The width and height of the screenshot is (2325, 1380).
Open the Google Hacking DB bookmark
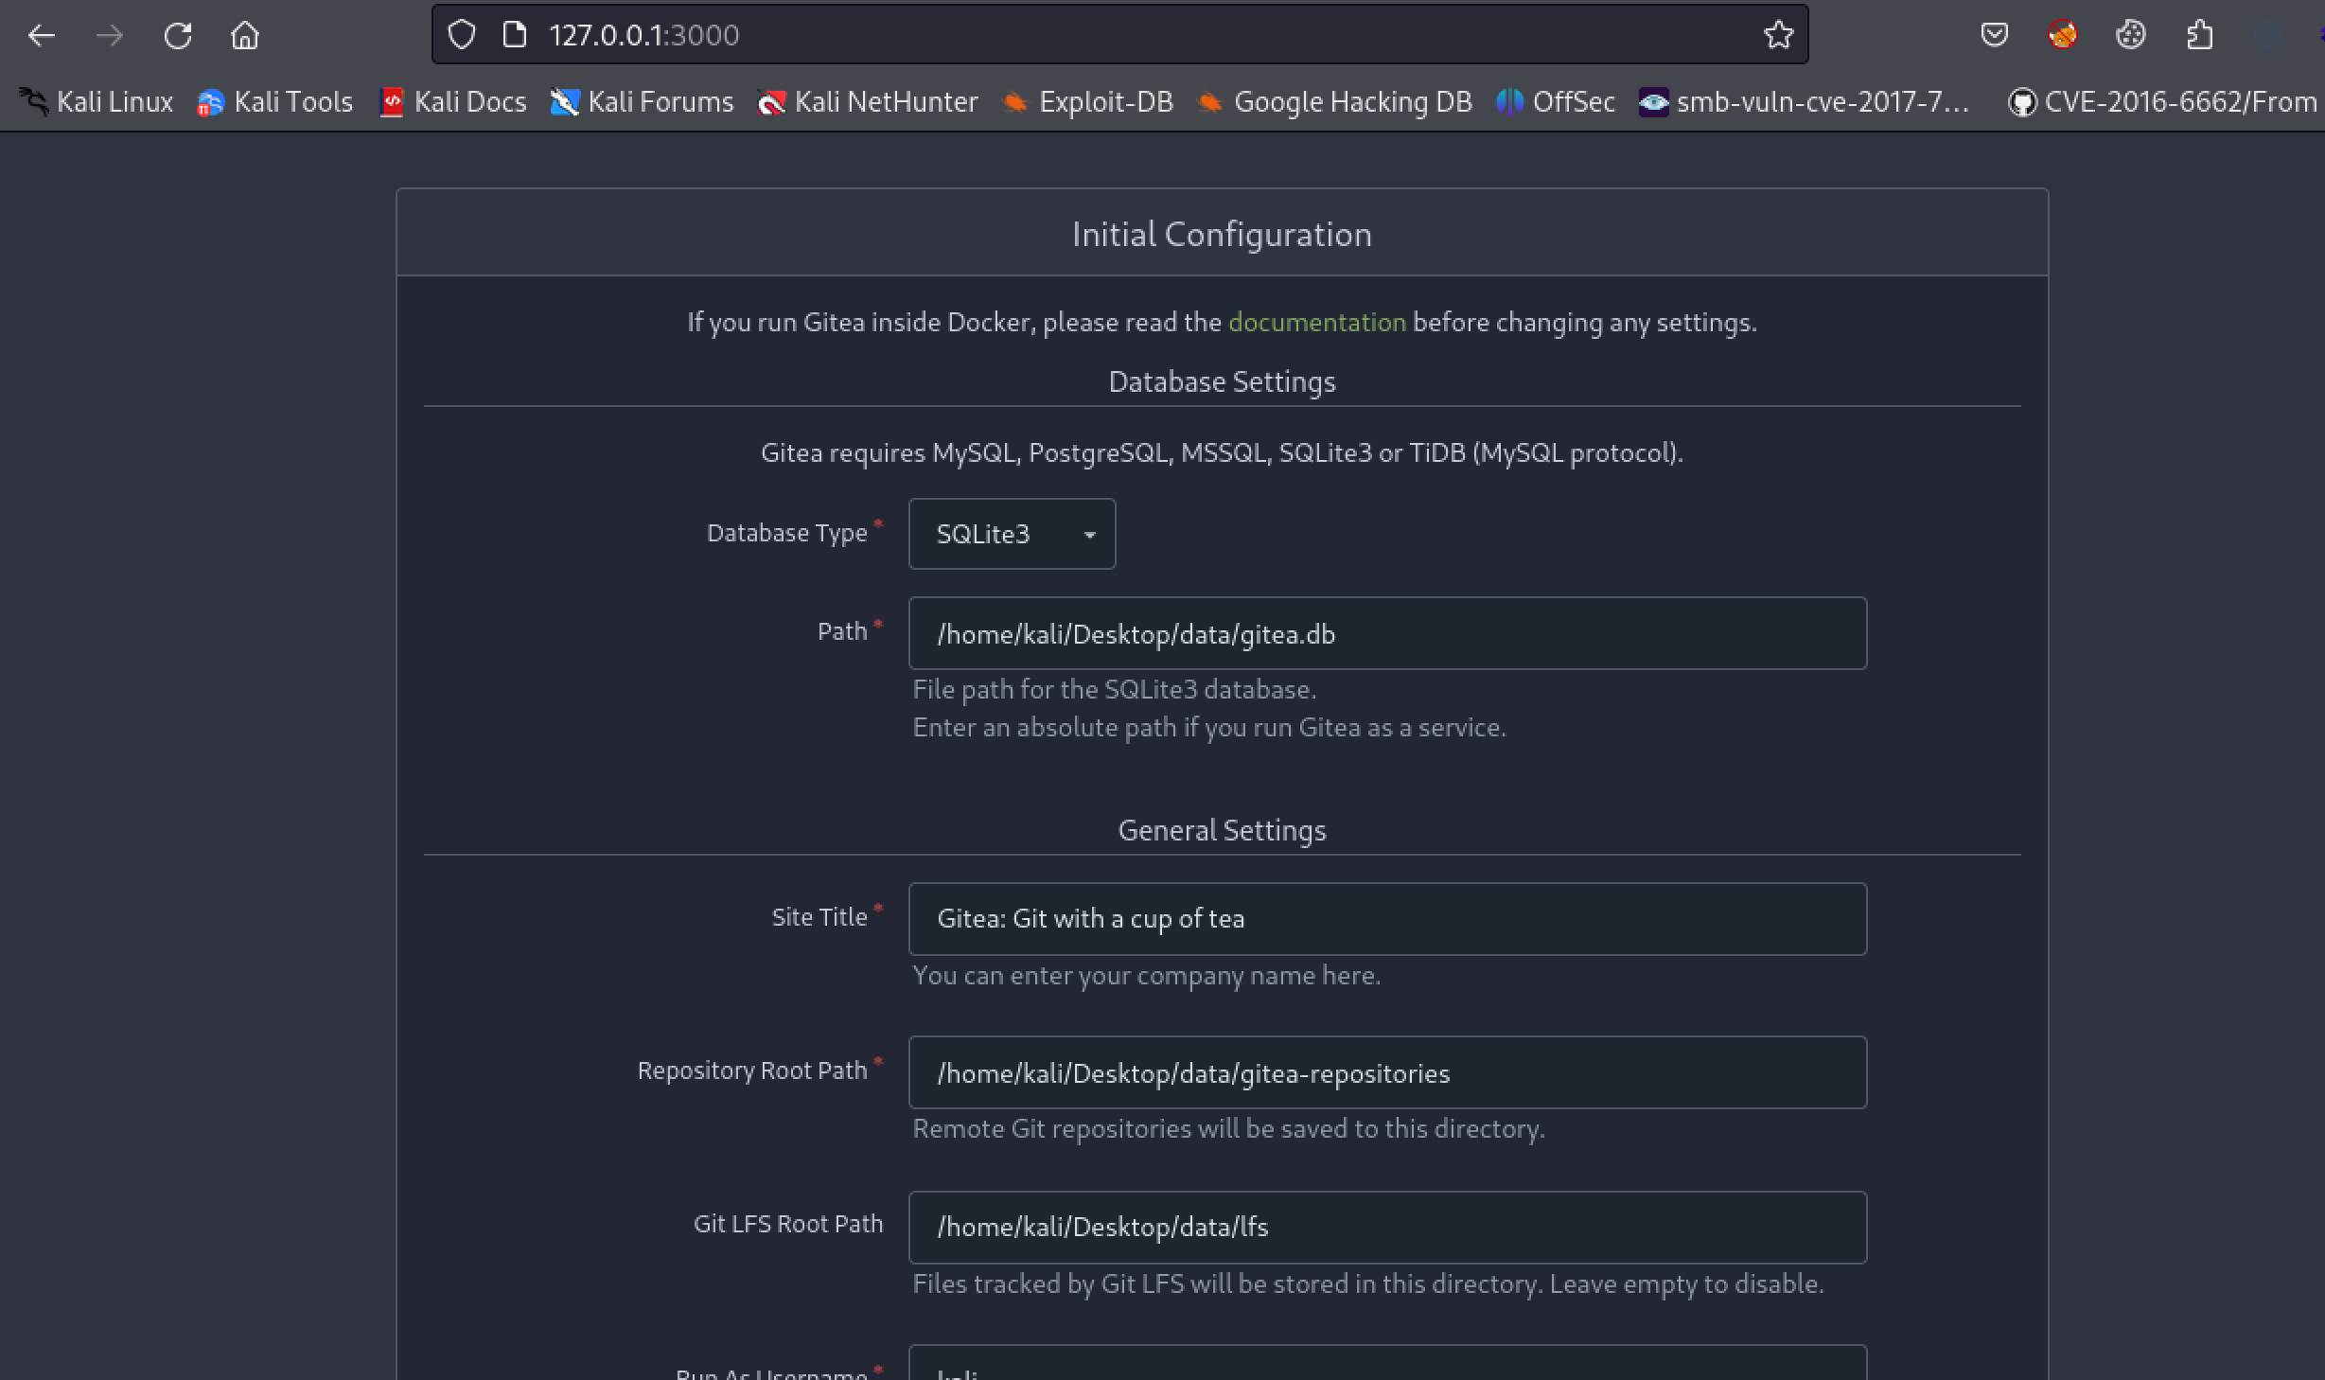1334,102
